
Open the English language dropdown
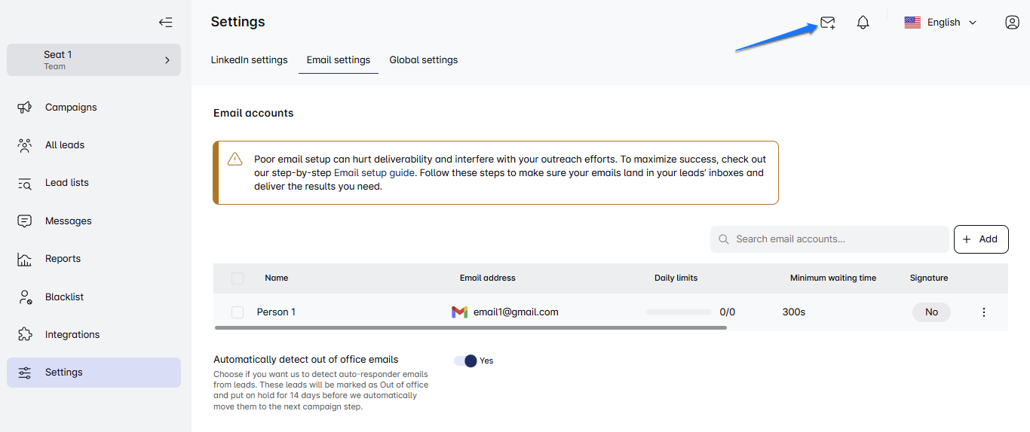(x=941, y=23)
